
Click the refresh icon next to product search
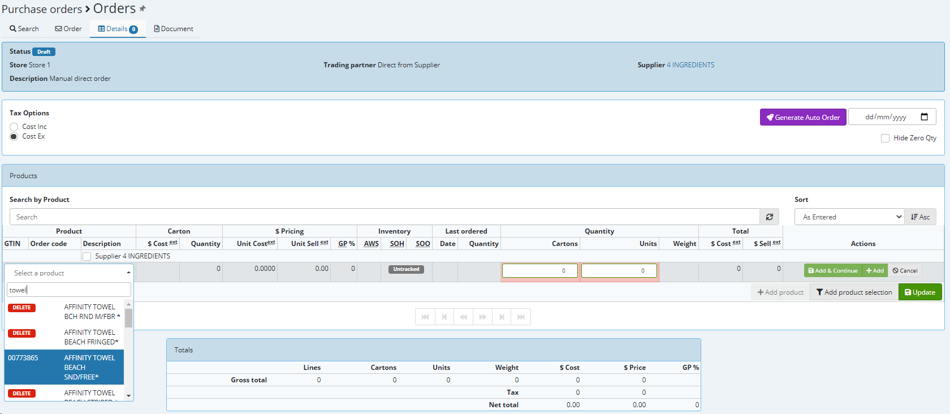click(x=770, y=217)
